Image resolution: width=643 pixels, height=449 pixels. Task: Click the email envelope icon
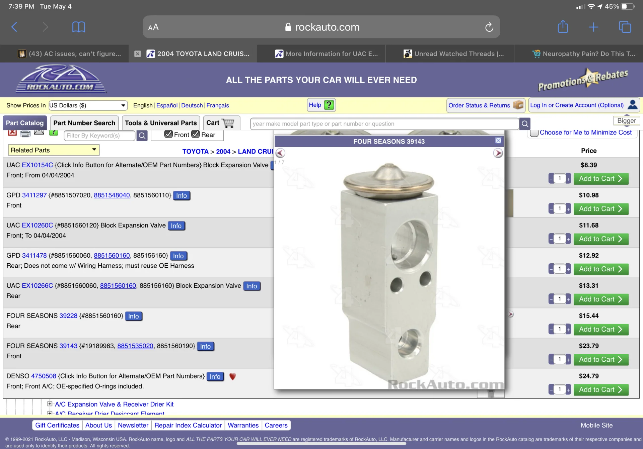click(x=39, y=132)
